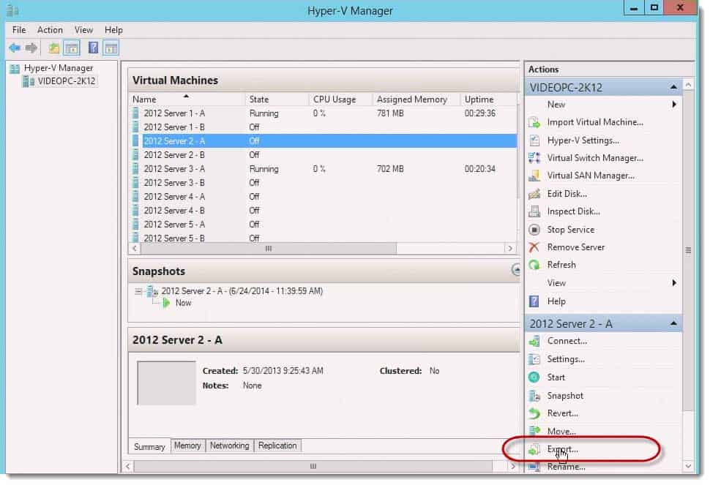The width and height of the screenshot is (710, 485).
Task: Select the 2012 Server 3 - B row
Action: [x=324, y=183]
